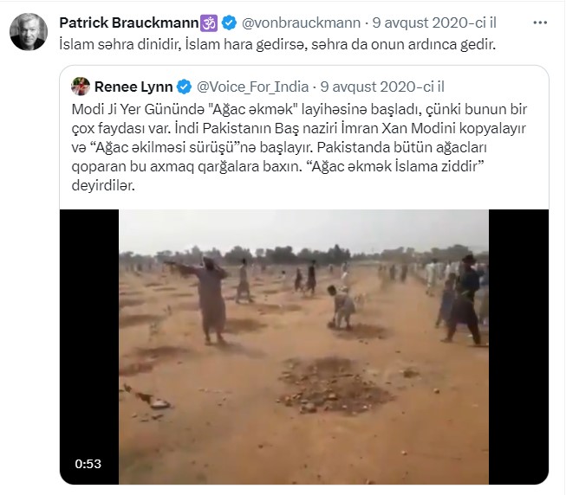Click the Om symbol emoji beside Brauckmann
Screen dimensions: 566x495
(x=209, y=22)
